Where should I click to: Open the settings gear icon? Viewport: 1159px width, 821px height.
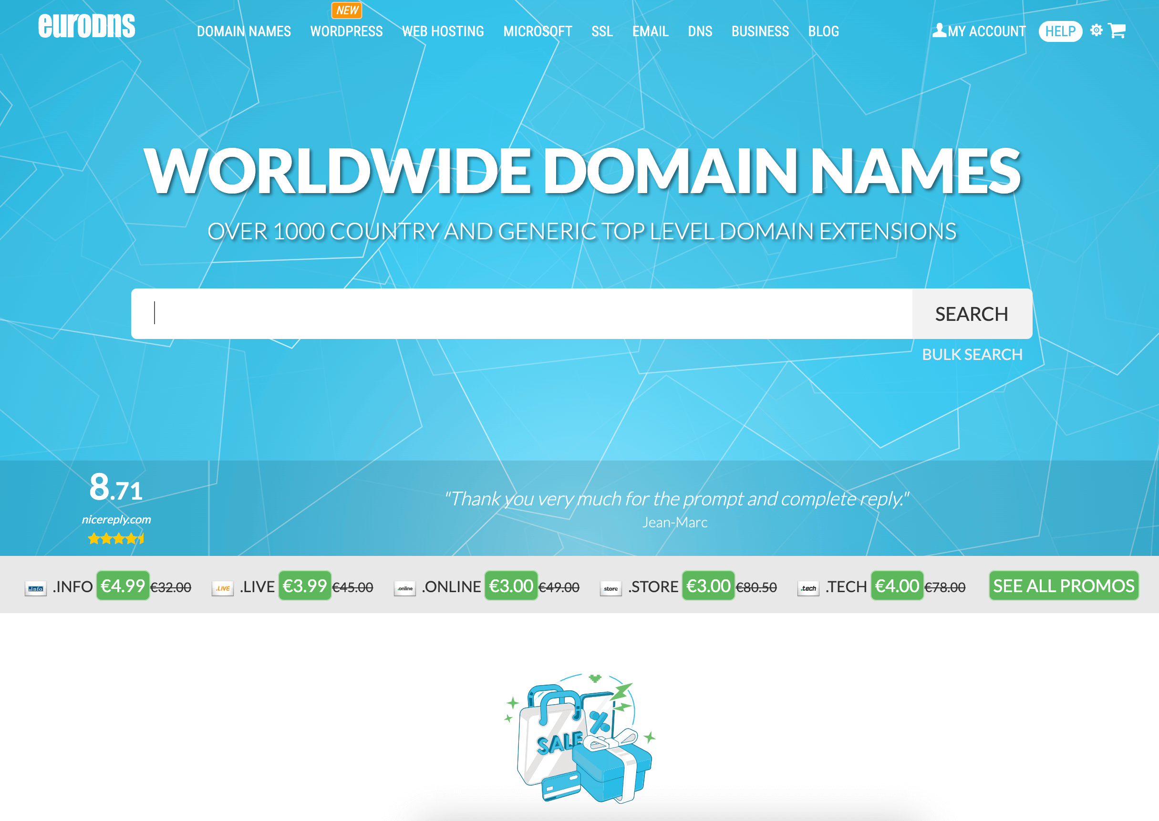point(1096,31)
